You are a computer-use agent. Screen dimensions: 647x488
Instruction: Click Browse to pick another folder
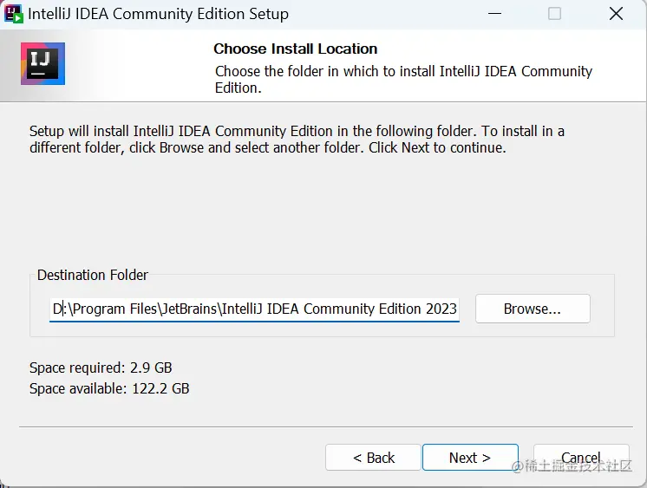533,309
